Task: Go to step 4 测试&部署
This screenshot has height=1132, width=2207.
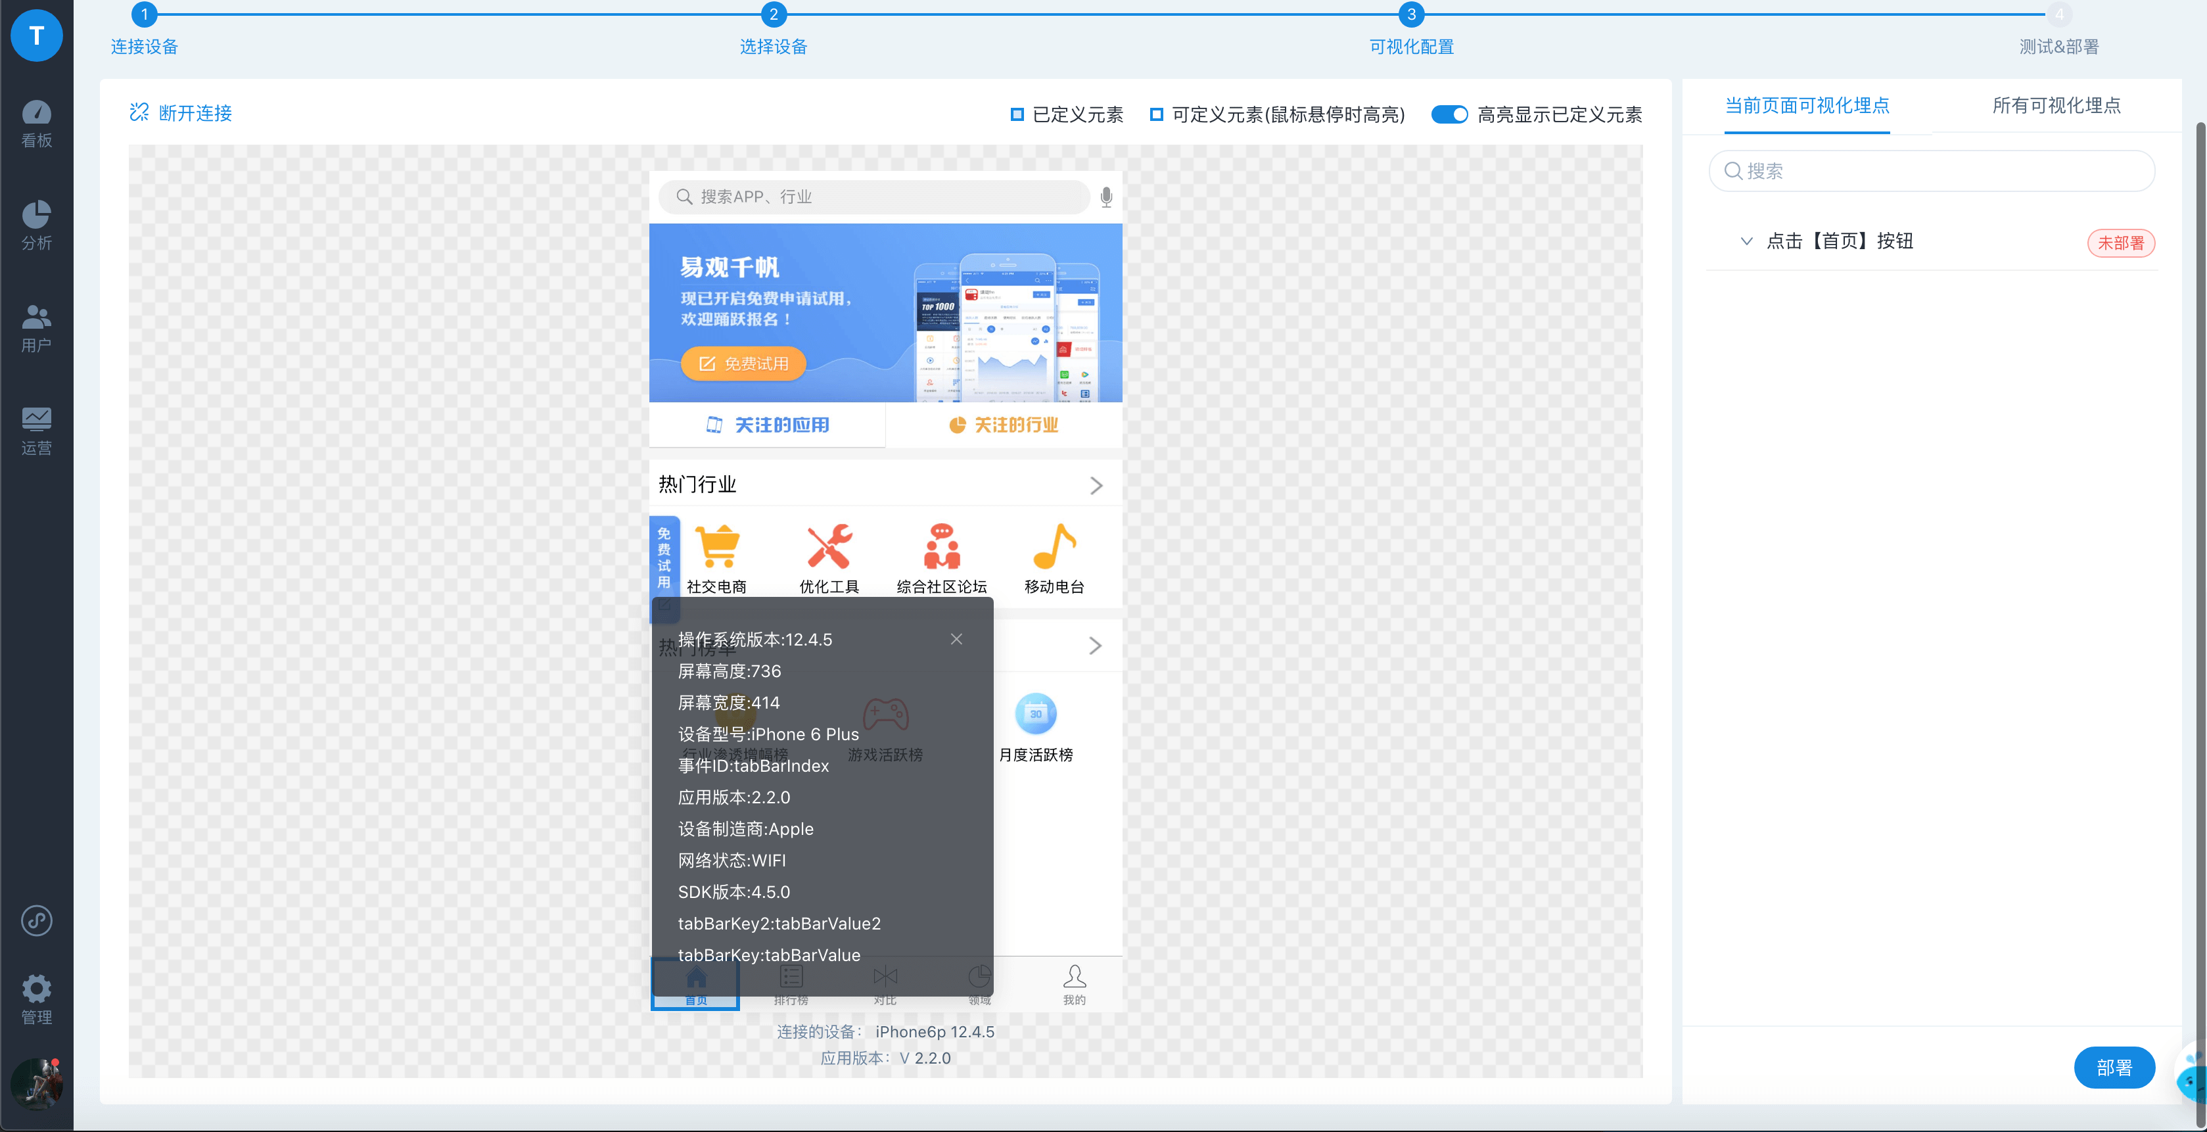Action: click(2058, 14)
